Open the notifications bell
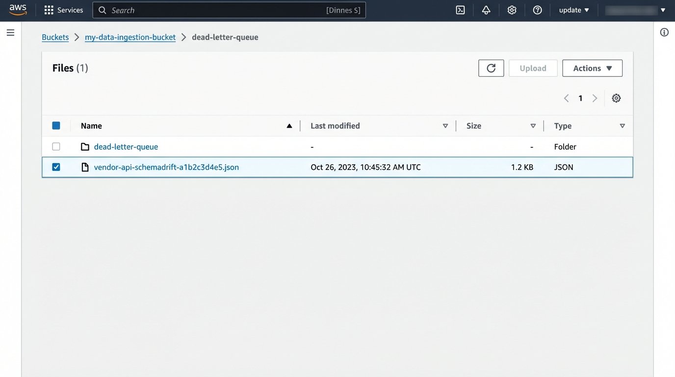 pyautogui.click(x=486, y=10)
